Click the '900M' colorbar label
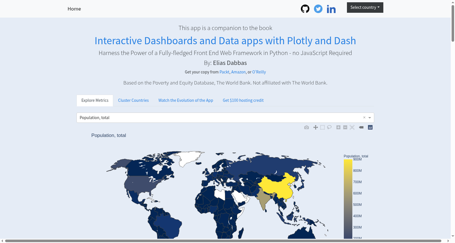 coord(357,159)
